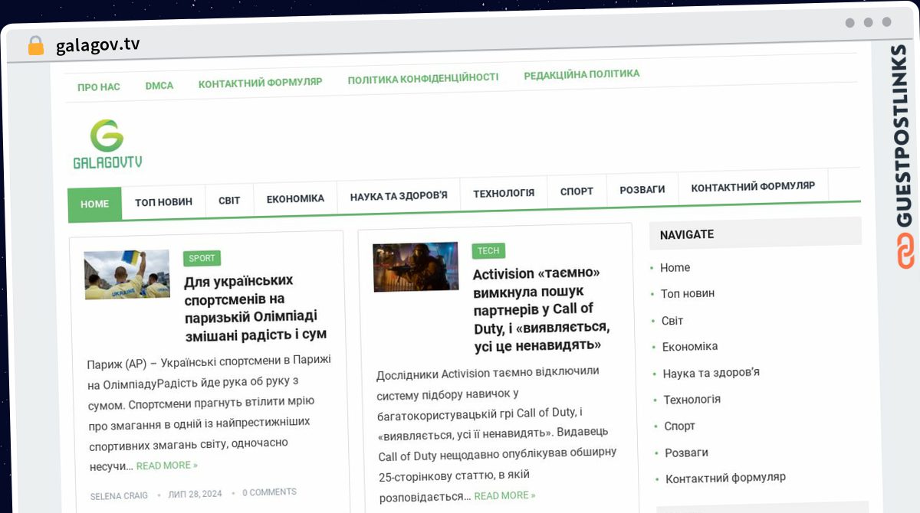Open КОНТАКТНИЙ ФОРМУЛЯР in top bar
This screenshot has width=920, height=513.
(x=261, y=83)
